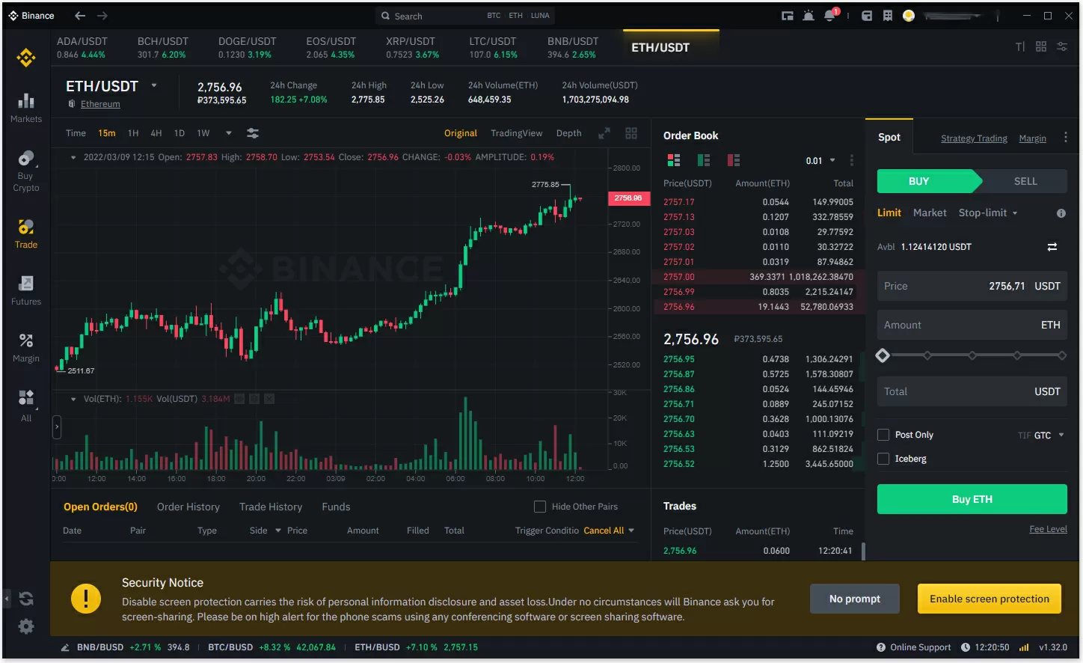Focus the Search box in title bar
Image resolution: width=1083 pixels, height=663 pixels.
pos(464,16)
